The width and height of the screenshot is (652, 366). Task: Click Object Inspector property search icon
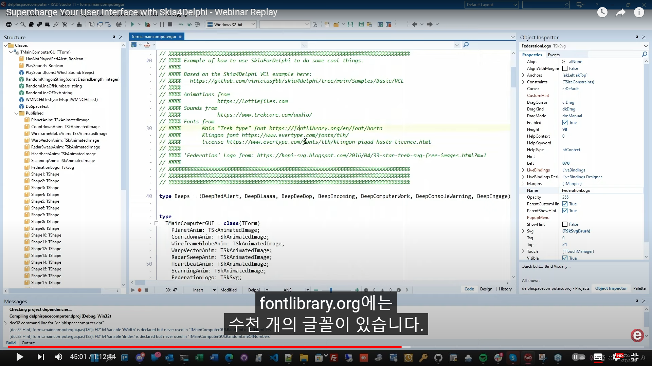[644, 54]
